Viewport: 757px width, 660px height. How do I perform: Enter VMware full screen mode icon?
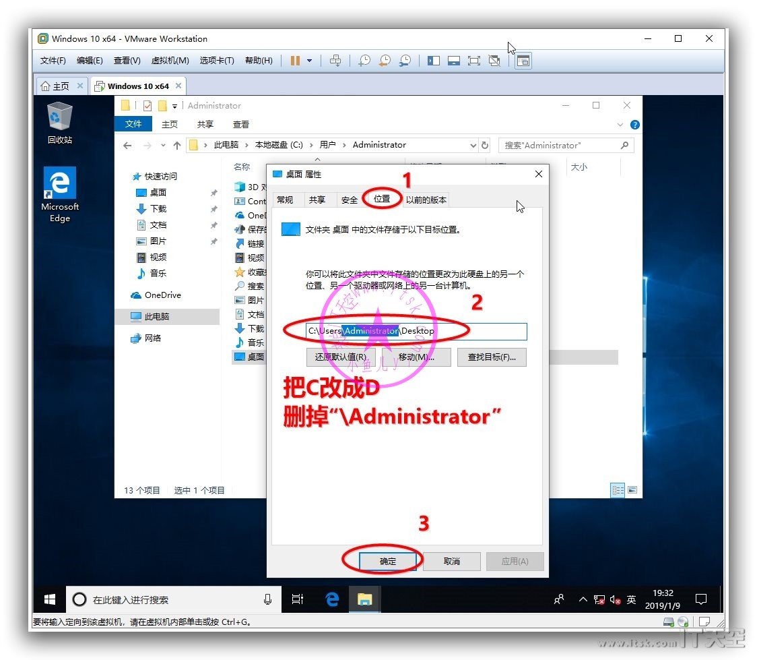pos(474,61)
